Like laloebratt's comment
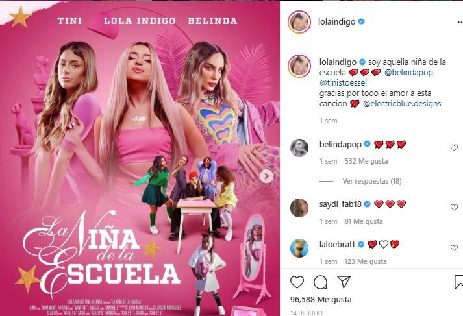The width and height of the screenshot is (463, 316). [x=454, y=248]
